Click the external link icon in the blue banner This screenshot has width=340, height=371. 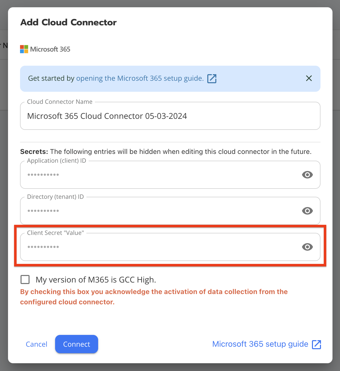coord(212,78)
